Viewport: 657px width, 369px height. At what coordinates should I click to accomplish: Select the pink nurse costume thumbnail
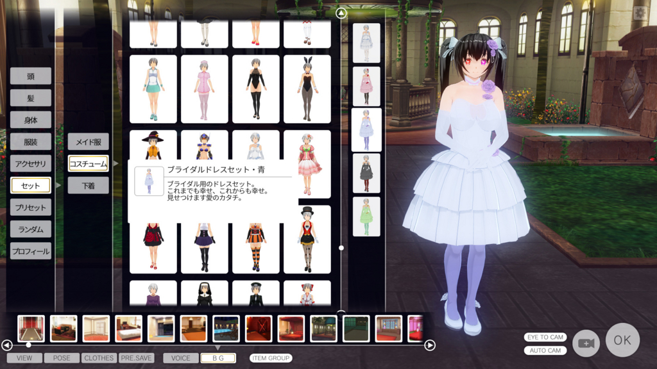(205, 89)
